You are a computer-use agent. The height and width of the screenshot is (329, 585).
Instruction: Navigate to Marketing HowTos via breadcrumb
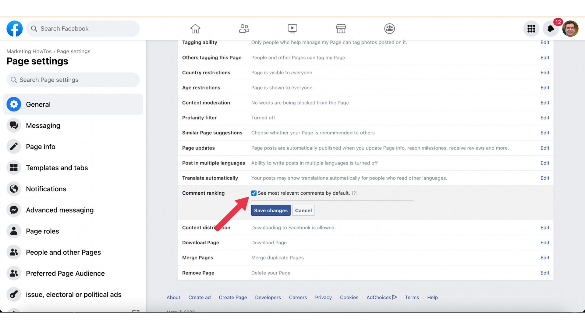click(29, 51)
